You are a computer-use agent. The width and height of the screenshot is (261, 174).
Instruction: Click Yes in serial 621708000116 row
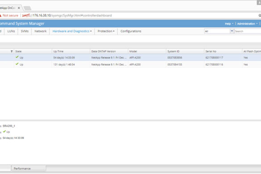click(245, 64)
